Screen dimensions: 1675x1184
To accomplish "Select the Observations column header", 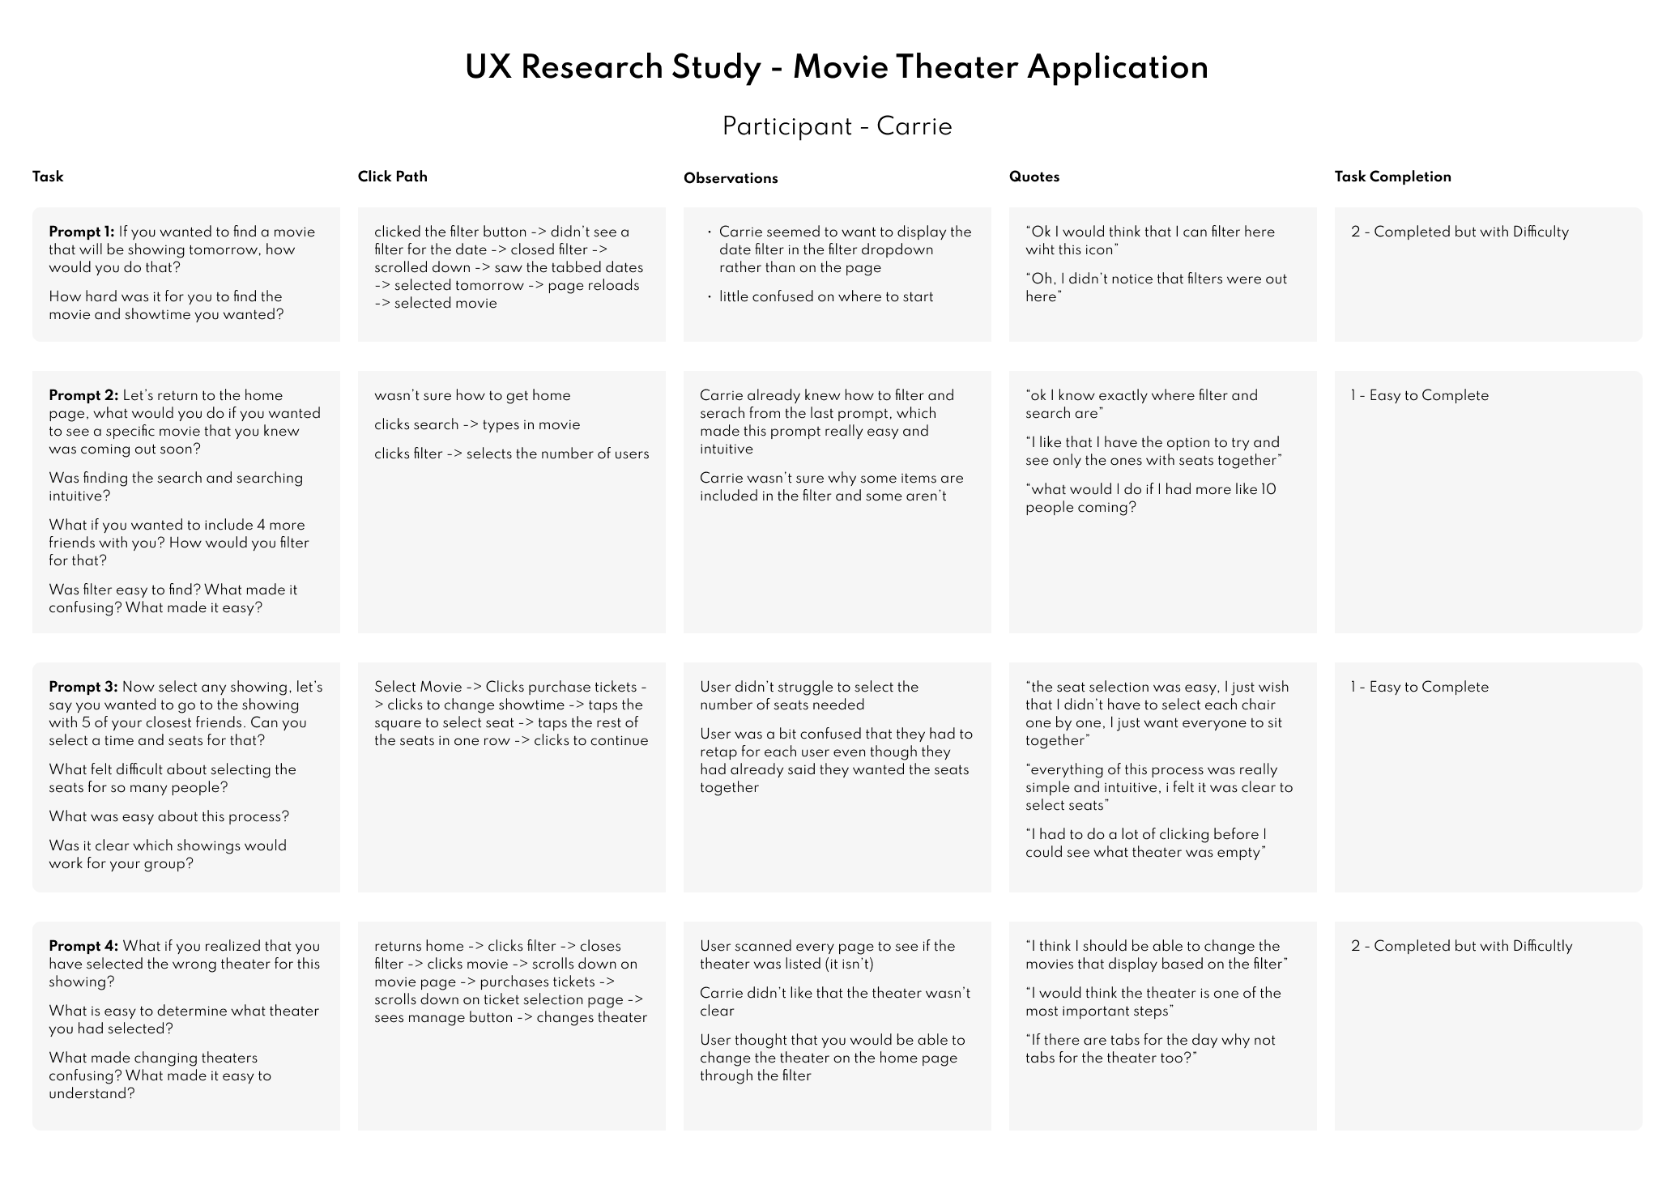I will [730, 178].
